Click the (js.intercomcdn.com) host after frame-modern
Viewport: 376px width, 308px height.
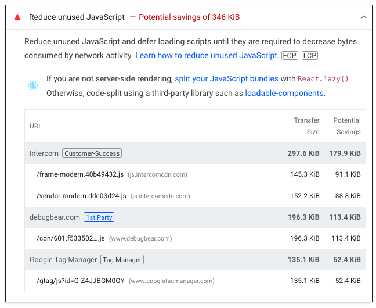[x=157, y=174]
